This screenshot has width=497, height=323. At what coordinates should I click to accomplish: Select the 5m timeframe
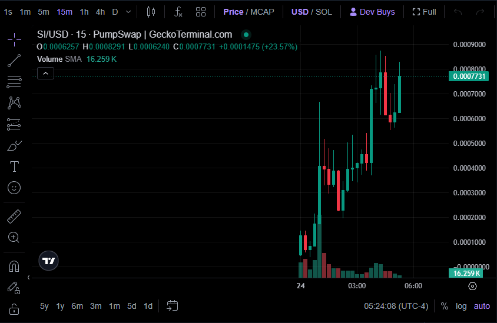[44, 12]
